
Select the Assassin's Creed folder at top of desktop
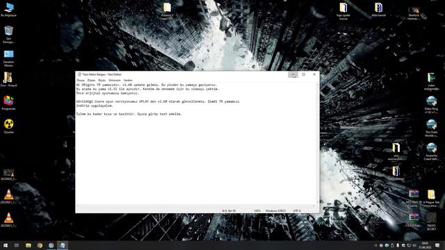click(x=167, y=11)
